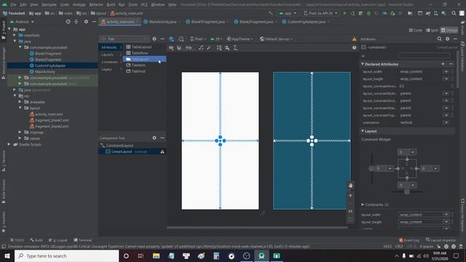Switch to CustomFrgAdapter.java tab
The width and height of the screenshot is (466, 262).
pyautogui.click(x=306, y=22)
